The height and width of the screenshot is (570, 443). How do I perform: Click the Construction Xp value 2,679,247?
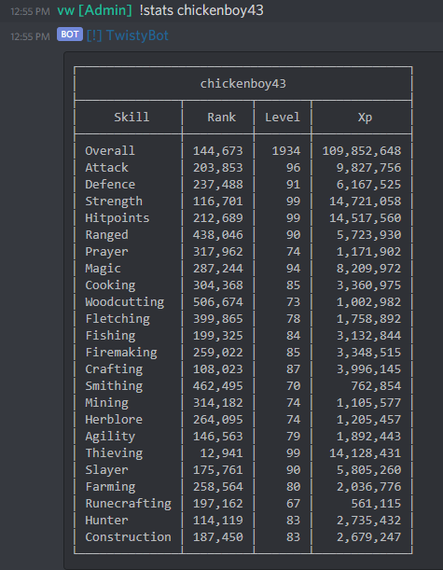point(369,537)
